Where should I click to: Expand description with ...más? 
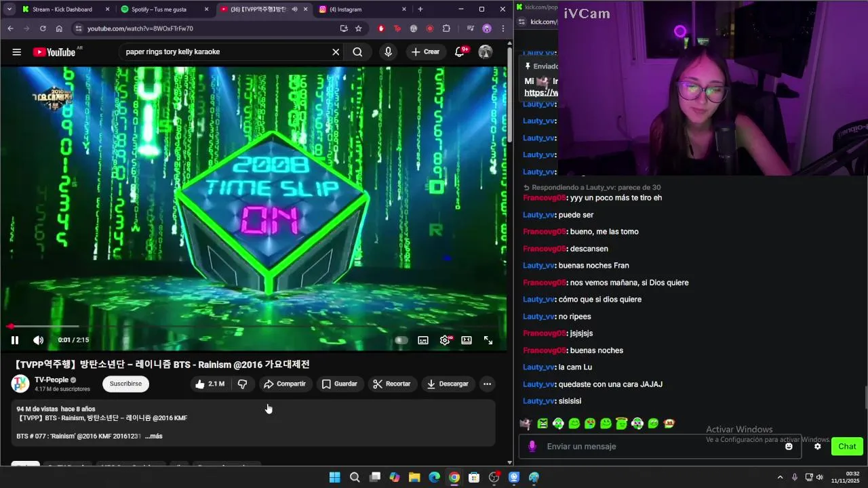pos(154,436)
